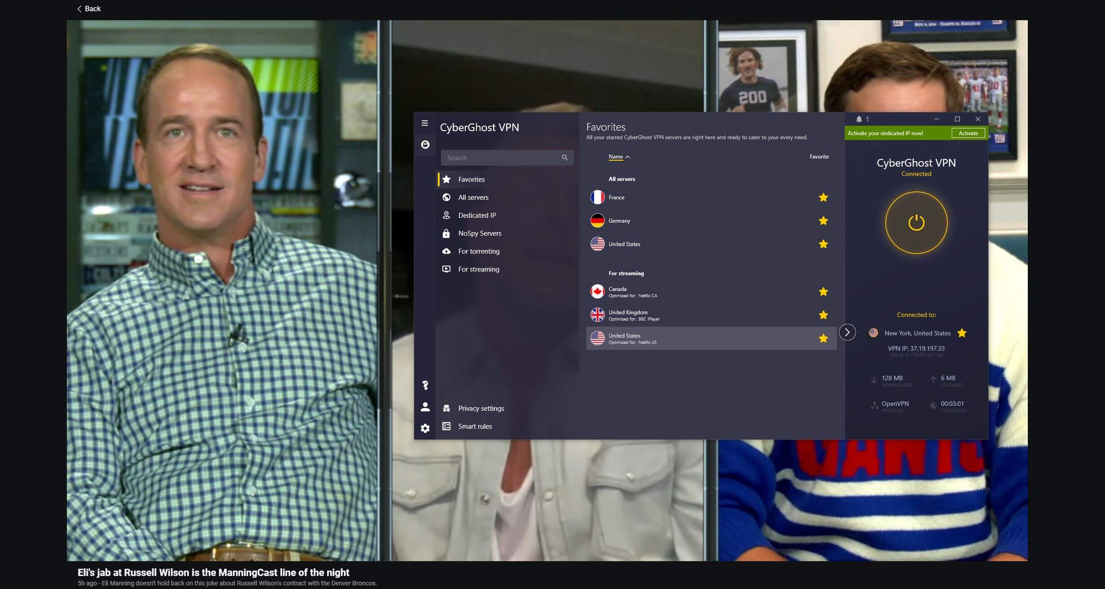Viewport: 1105px width, 589px height.
Task: Click the All servers globe icon
Action: [446, 197]
